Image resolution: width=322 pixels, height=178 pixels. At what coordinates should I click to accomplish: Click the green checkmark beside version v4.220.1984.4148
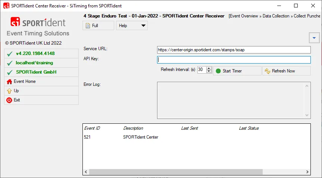click(10, 54)
